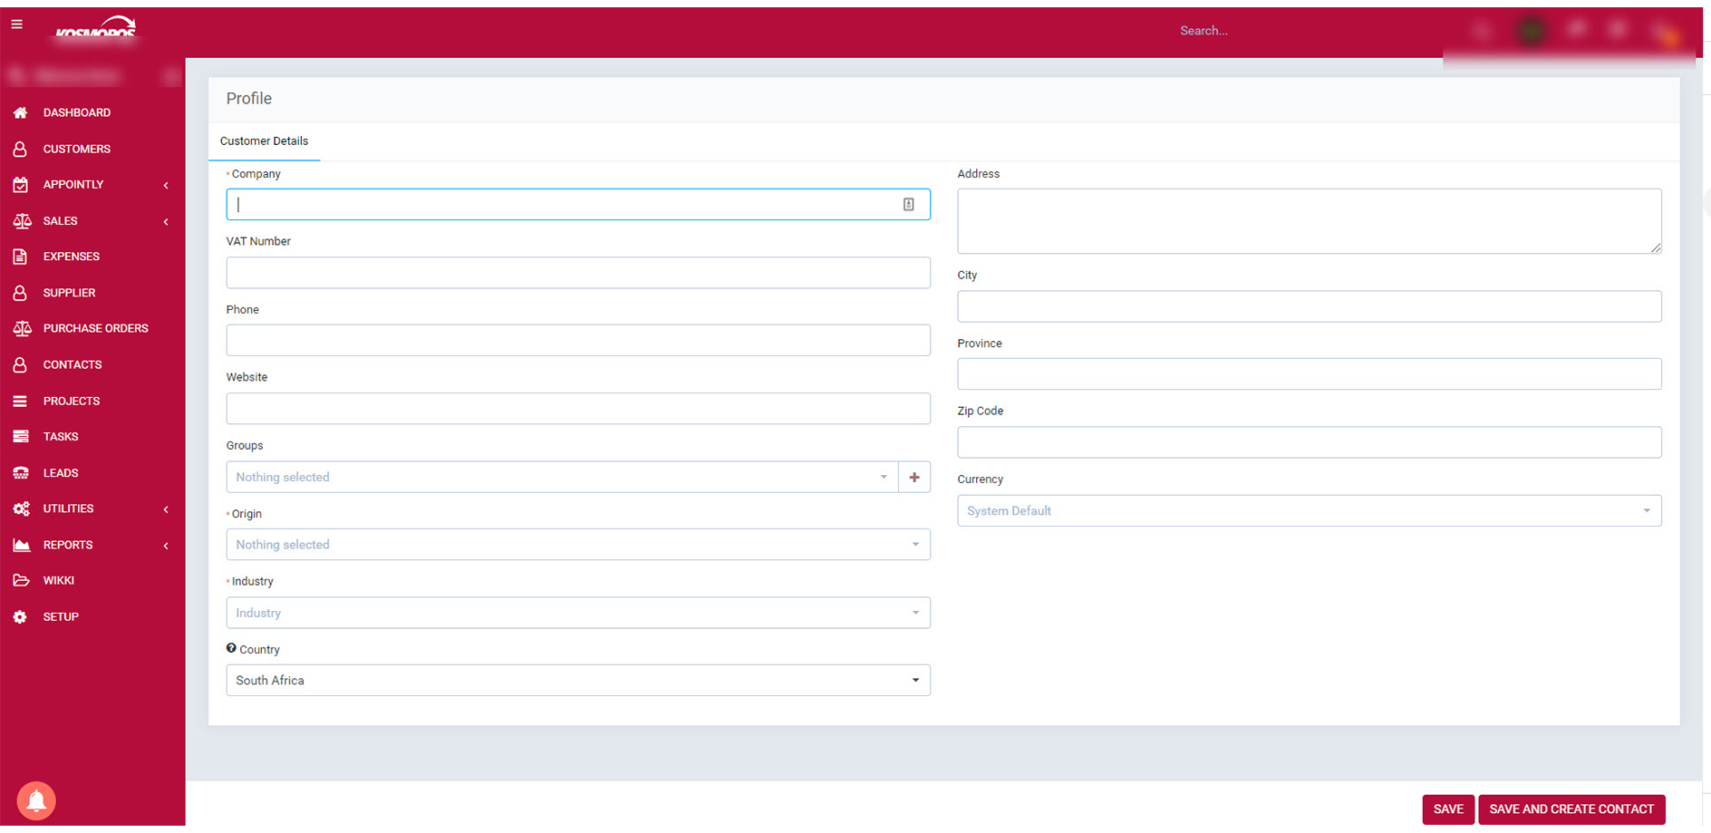Screen dimensions: 1711x833
Task: Toggle the hamburger menu icon
Action: coord(16,24)
